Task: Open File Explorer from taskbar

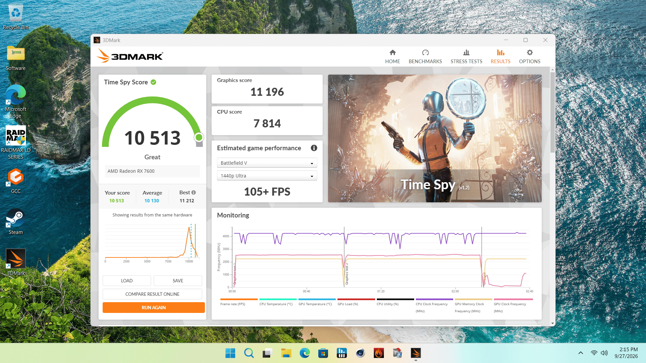Action: point(286,353)
